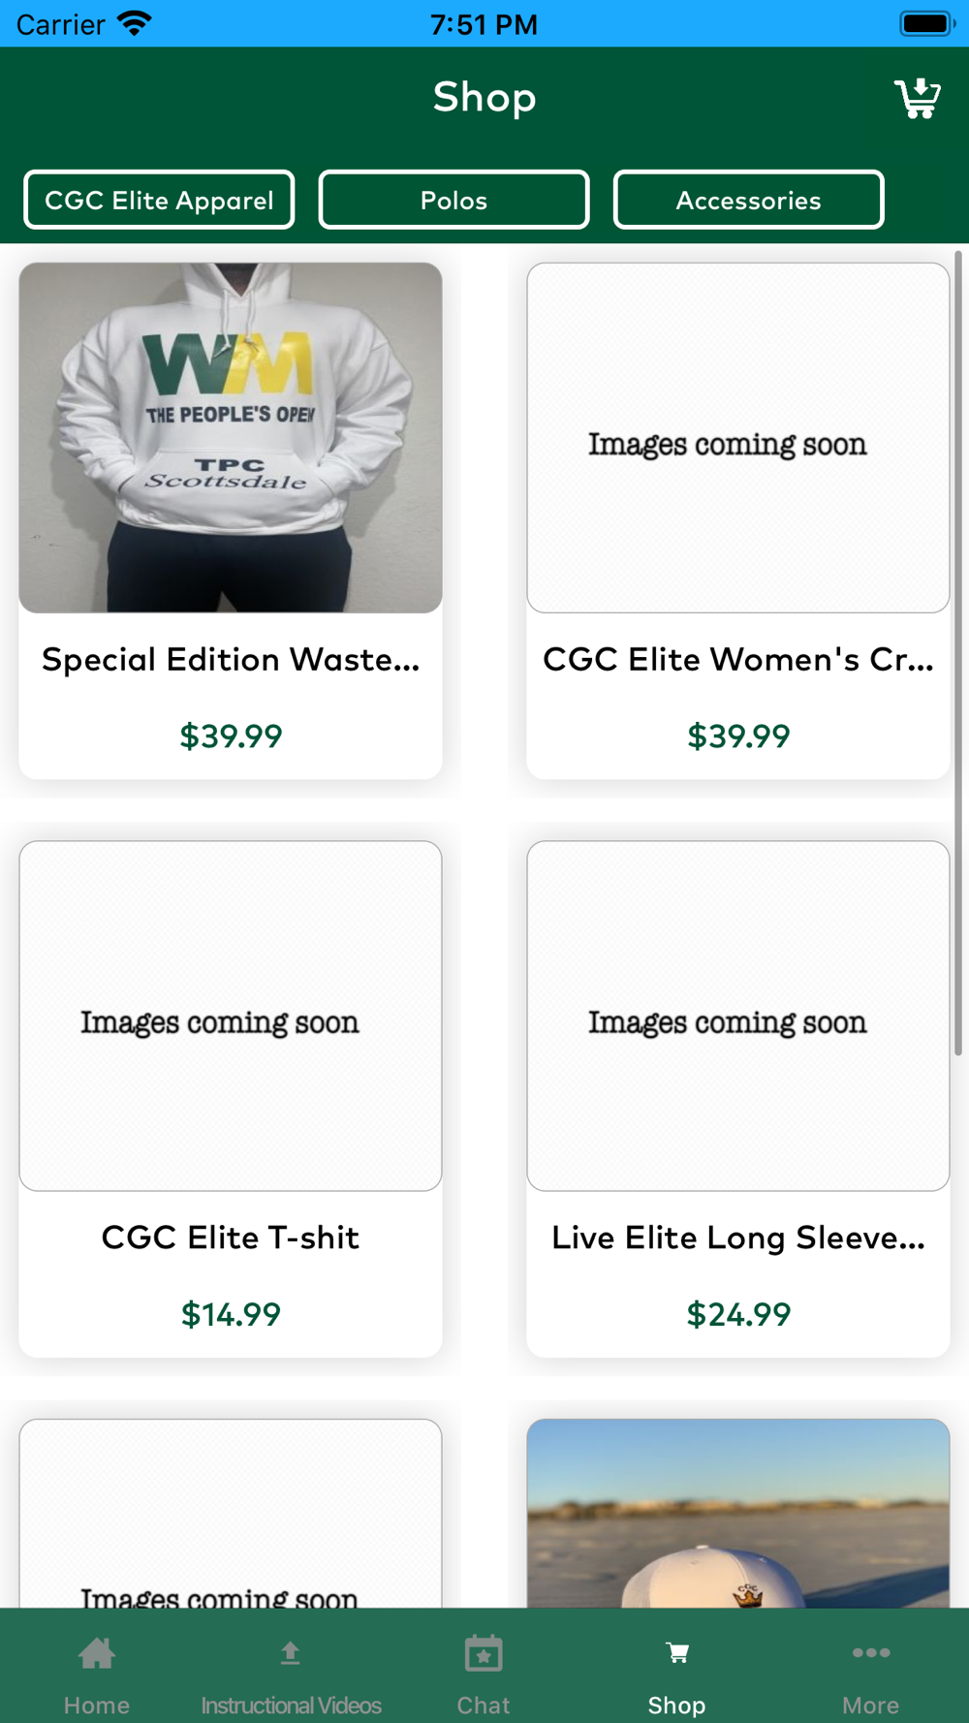Open the Chat calendar icon
Viewport: 969px width, 1723px height.
(484, 1653)
